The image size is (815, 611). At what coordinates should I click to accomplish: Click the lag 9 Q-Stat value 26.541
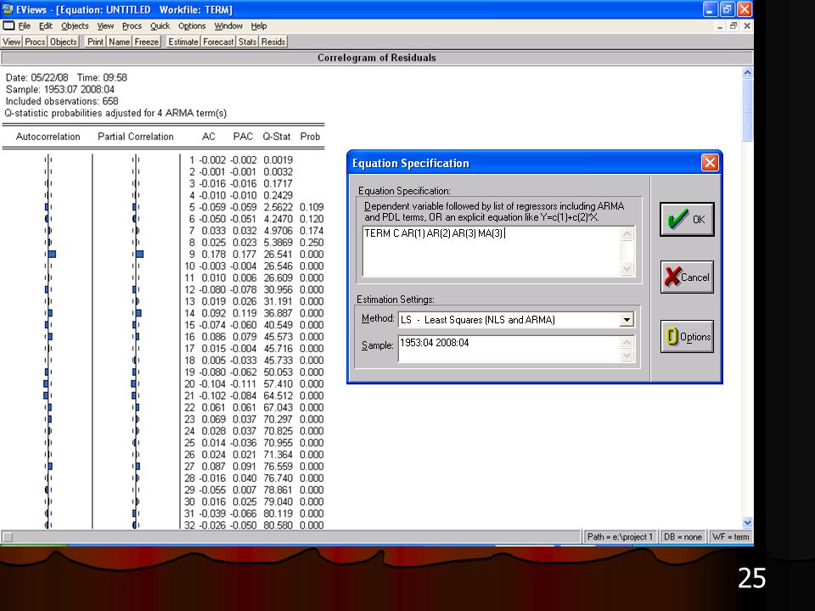[x=278, y=254]
